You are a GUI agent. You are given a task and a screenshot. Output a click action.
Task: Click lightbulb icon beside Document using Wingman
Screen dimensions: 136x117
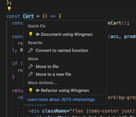[31, 34]
